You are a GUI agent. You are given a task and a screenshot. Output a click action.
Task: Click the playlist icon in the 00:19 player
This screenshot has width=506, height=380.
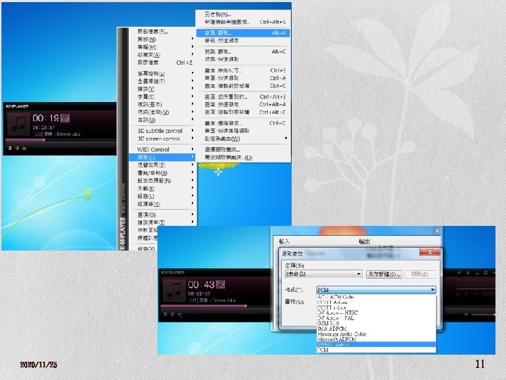pos(24,148)
